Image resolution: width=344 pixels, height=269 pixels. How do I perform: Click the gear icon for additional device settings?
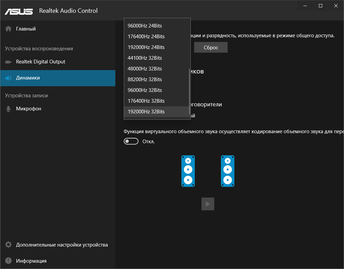click(9, 245)
